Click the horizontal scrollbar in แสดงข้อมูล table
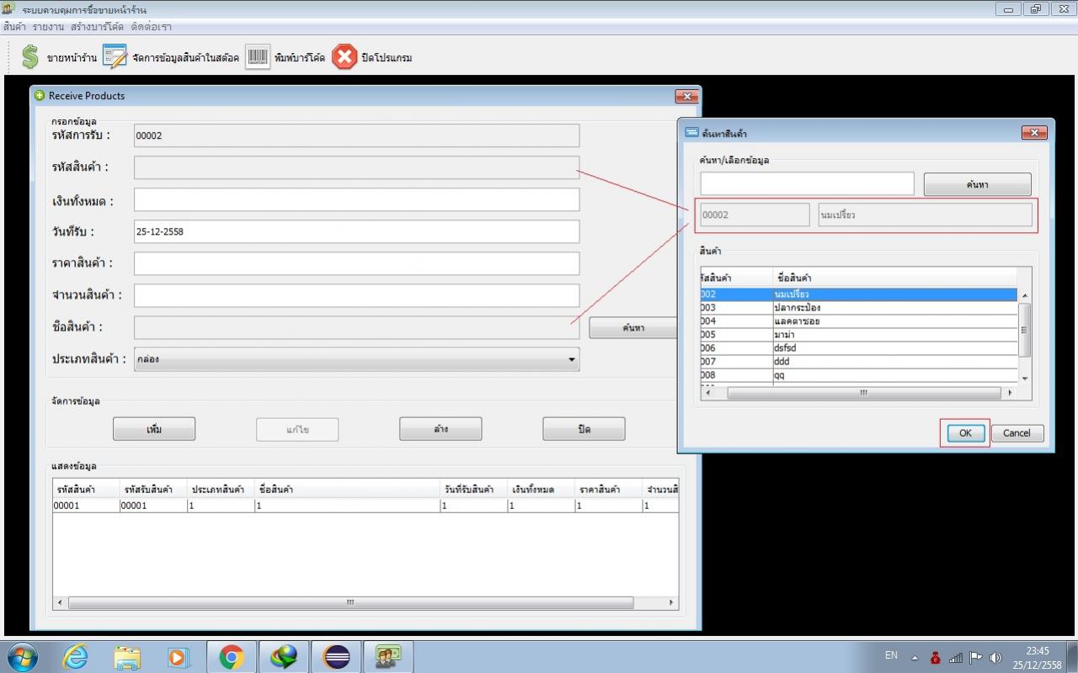Screen dimensions: 1078x673 click(x=350, y=603)
